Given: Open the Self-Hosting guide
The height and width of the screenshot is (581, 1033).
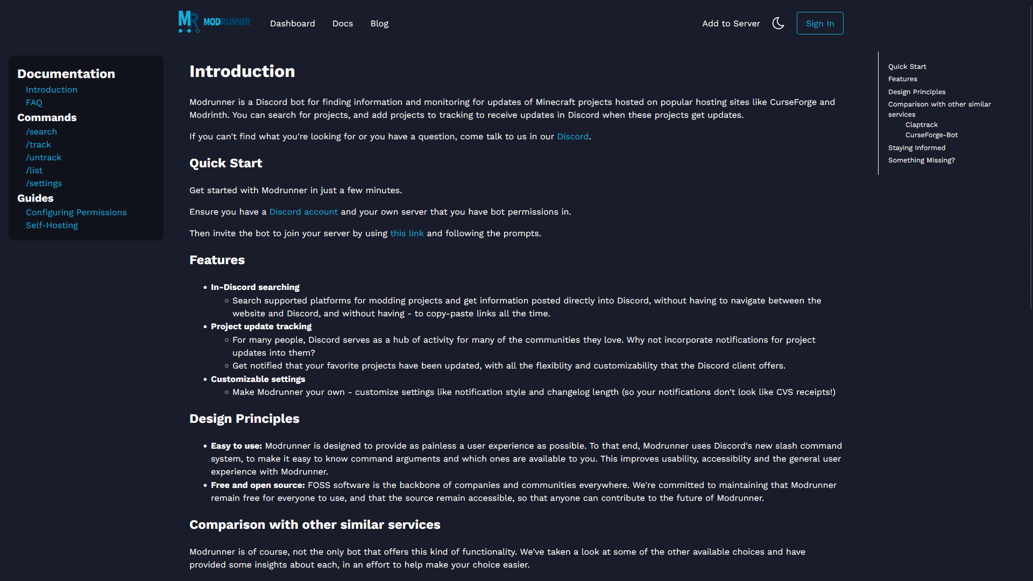Looking at the screenshot, I should [52, 225].
